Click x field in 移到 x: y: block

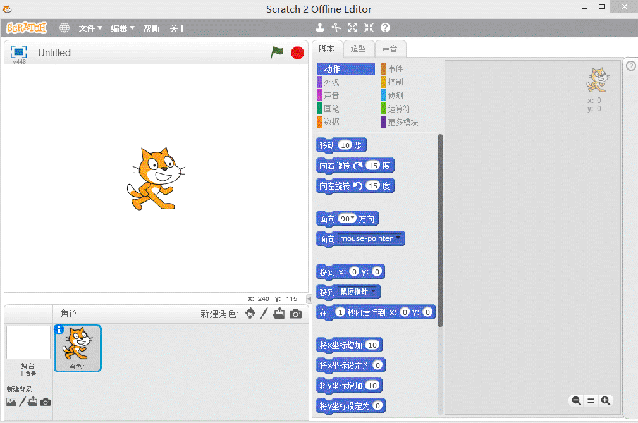[x=354, y=272]
